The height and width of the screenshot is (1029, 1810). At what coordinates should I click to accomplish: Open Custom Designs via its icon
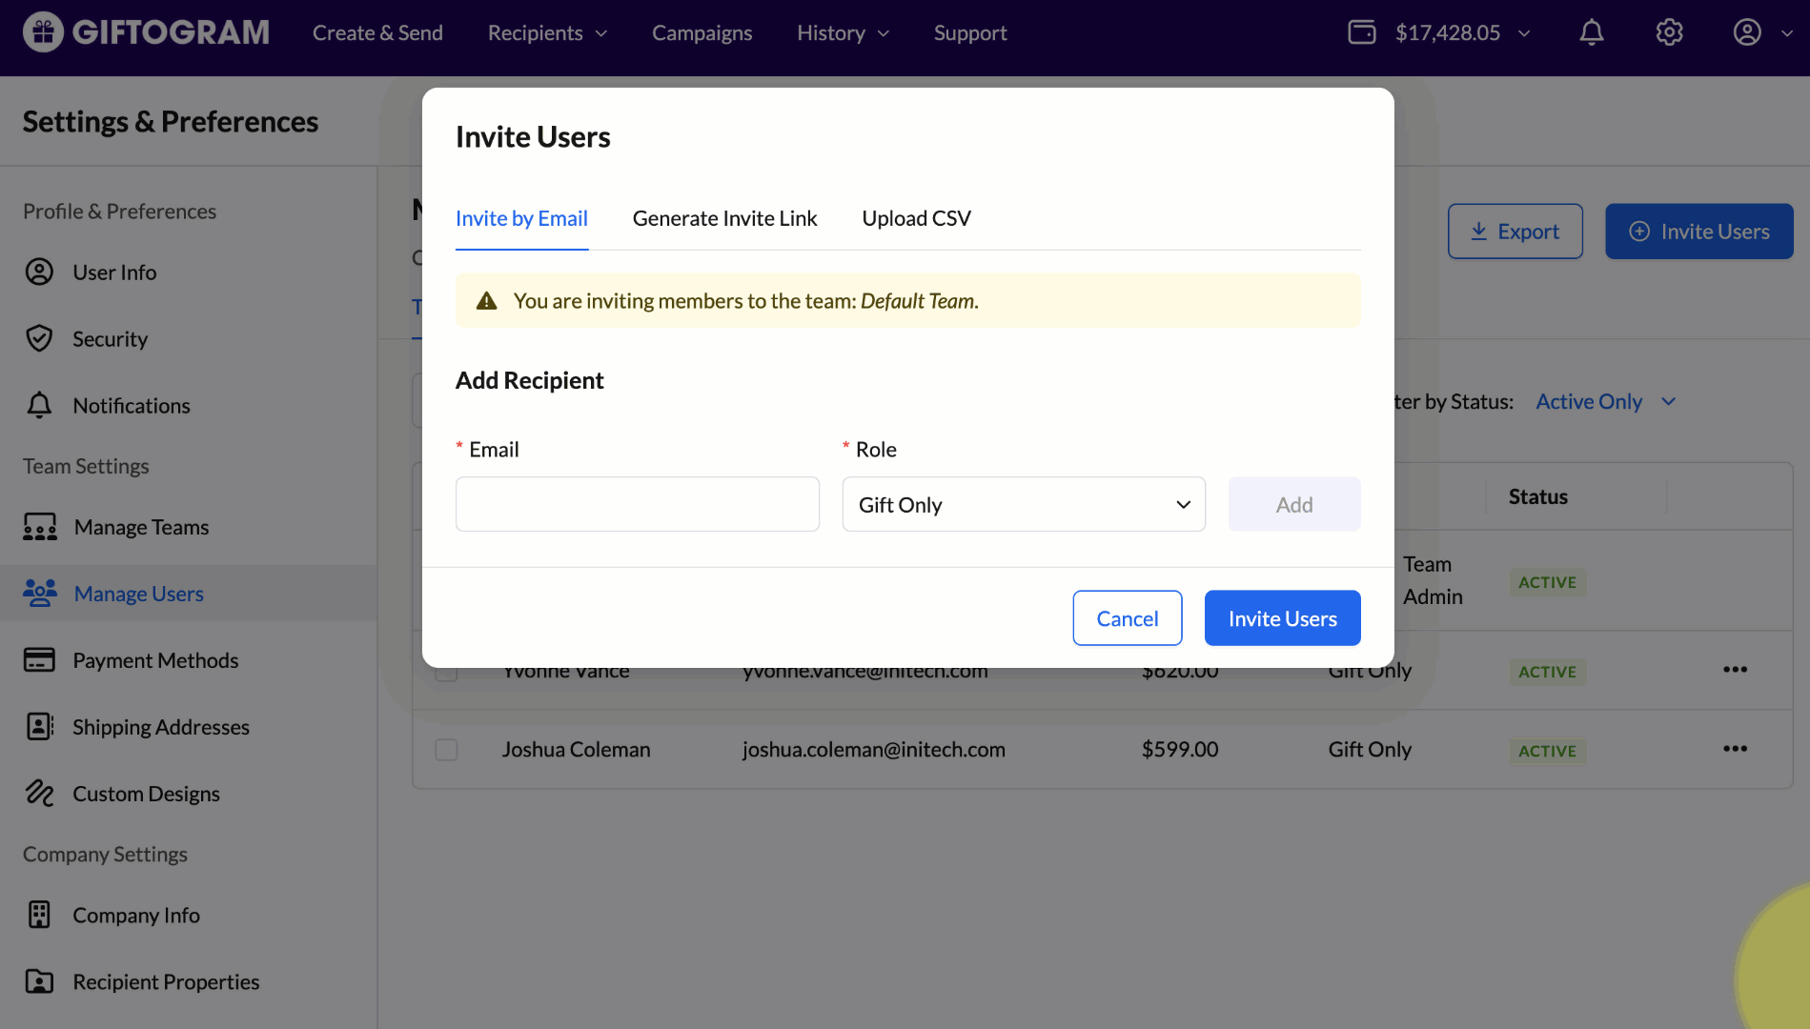click(x=39, y=794)
